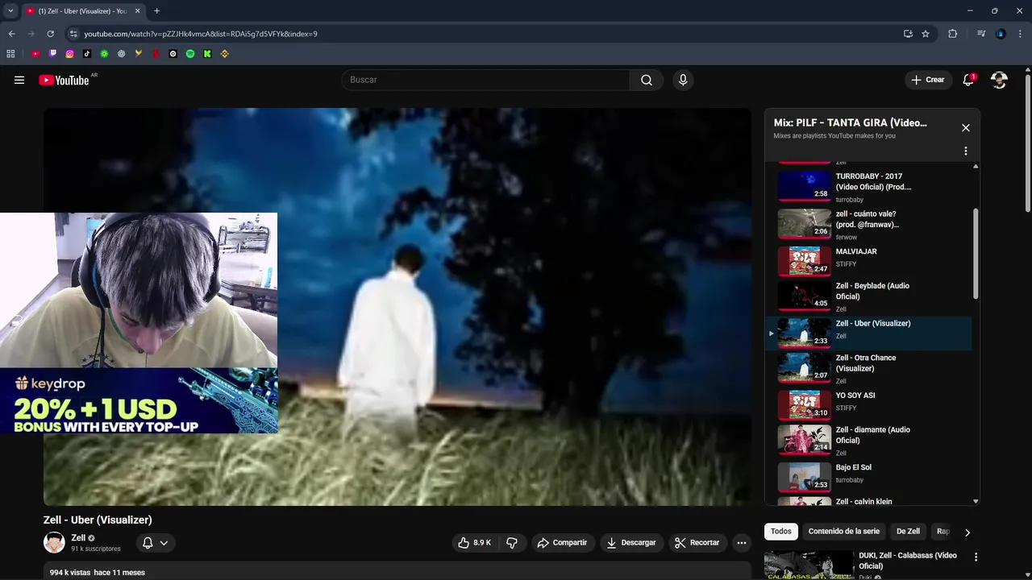Click the Recortar clip button
The image size is (1032, 580).
697,543
